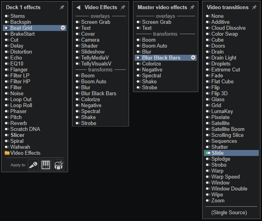Choose the Filter HP effect
Viewport: 262px width, 221px height.
(x=20, y=81)
